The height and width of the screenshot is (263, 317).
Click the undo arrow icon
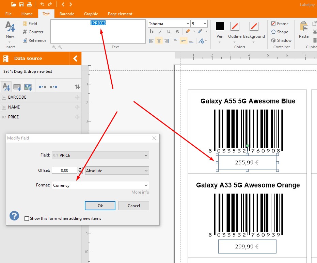pos(42,4)
